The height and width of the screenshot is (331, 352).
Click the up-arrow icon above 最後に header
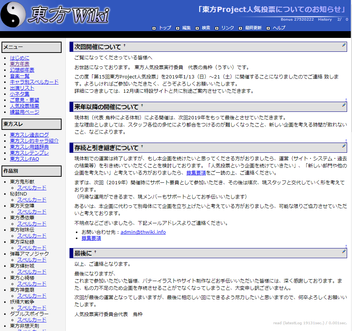click(x=346, y=246)
